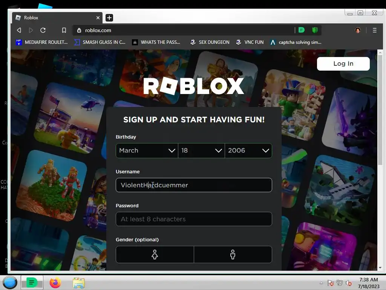This screenshot has height=290, width=386.
Task: Open the birthday day dropdown showing 18
Action: pos(201,150)
